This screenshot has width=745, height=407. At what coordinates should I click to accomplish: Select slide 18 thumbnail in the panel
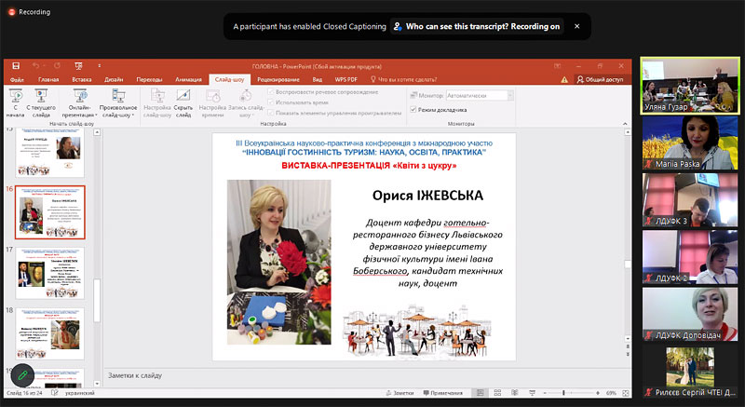pos(50,333)
